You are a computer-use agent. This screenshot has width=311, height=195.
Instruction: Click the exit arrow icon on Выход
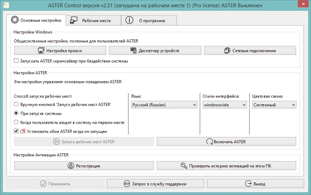pyautogui.click(x=248, y=184)
